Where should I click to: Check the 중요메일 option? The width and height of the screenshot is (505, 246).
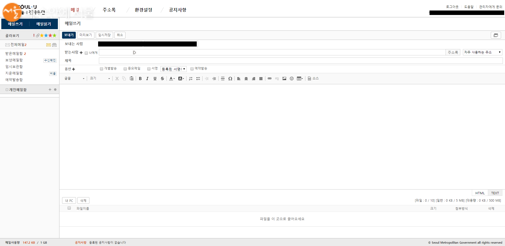tap(125, 69)
